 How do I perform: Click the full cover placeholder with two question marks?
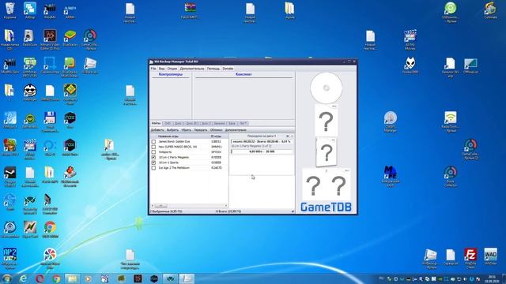coord(326,184)
